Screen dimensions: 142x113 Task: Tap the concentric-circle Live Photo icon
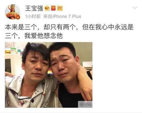82,104
